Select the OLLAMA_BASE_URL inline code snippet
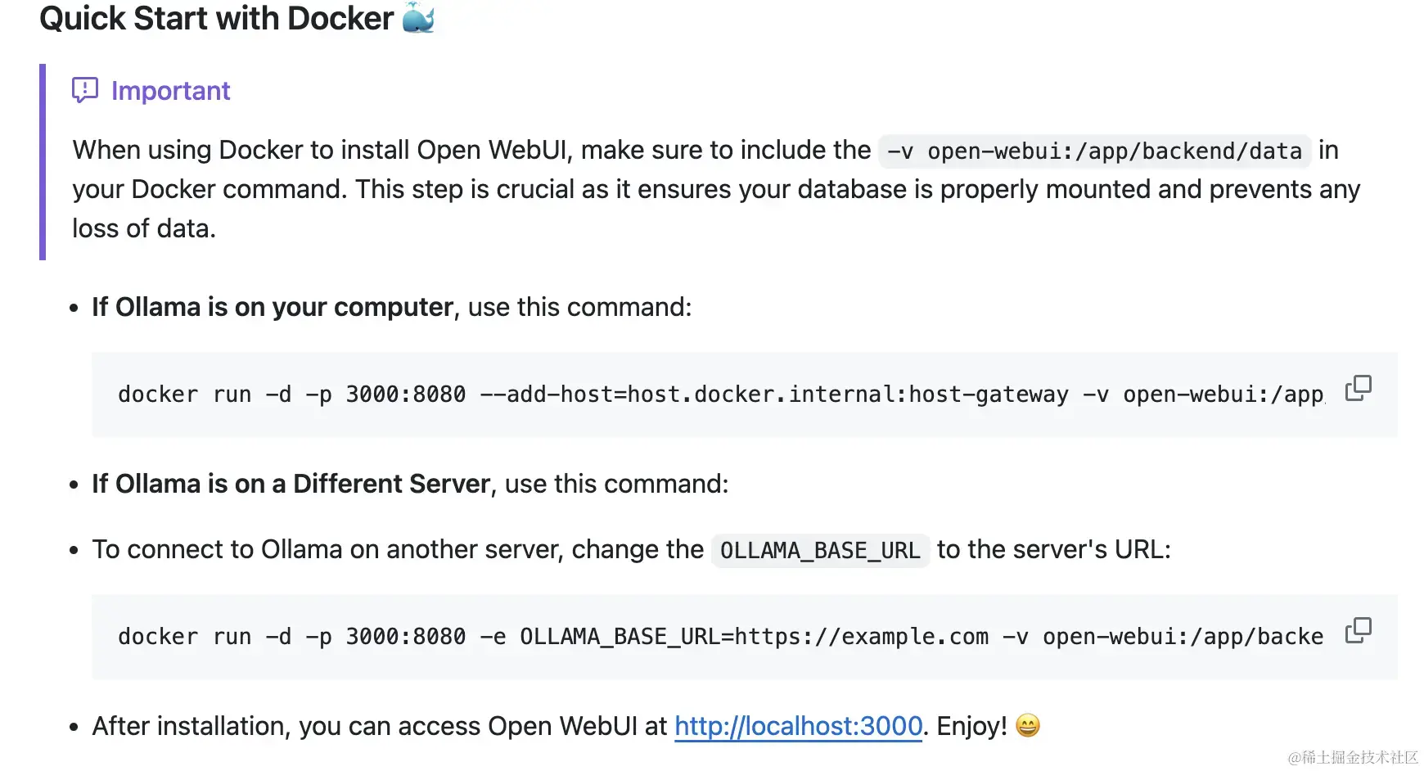Screen dimensions: 1424x771 click(819, 550)
